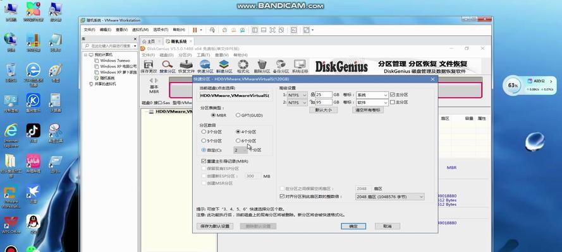Viewport: 562px width, 252px height.
Task: Open the NTFS dropdown for partition 1
Action: (298, 95)
